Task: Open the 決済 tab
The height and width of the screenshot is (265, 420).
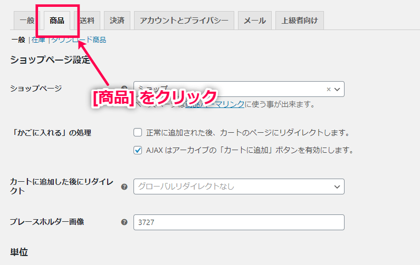Action: (x=117, y=21)
